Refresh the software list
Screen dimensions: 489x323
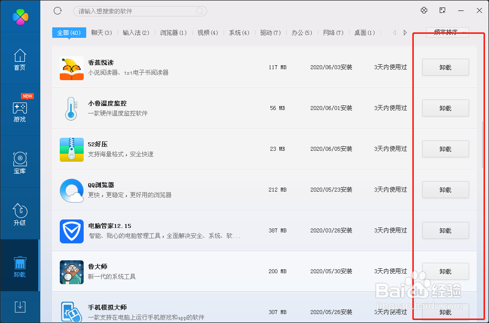point(58,11)
